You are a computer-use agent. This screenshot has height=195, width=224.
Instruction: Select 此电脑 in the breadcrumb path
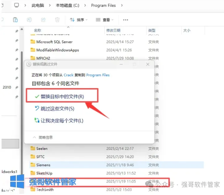click(x=38, y=5)
